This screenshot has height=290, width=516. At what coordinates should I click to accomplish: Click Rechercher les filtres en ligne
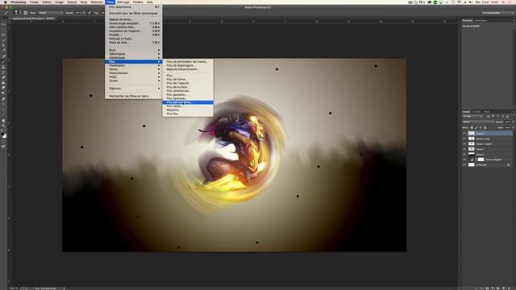(134, 96)
